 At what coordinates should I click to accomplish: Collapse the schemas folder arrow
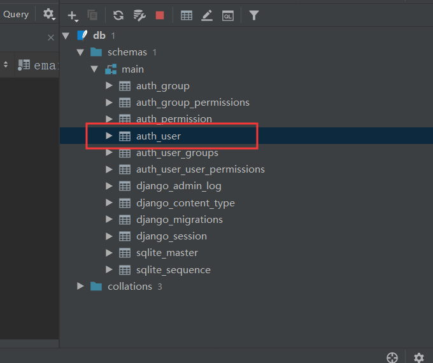[80, 52]
